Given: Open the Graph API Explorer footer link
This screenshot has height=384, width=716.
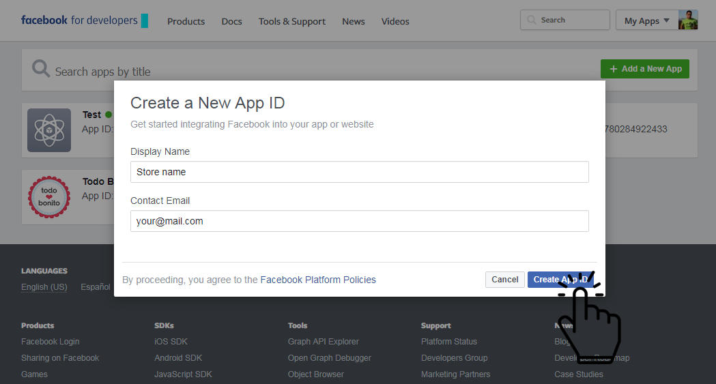Looking at the screenshot, I should coord(323,342).
